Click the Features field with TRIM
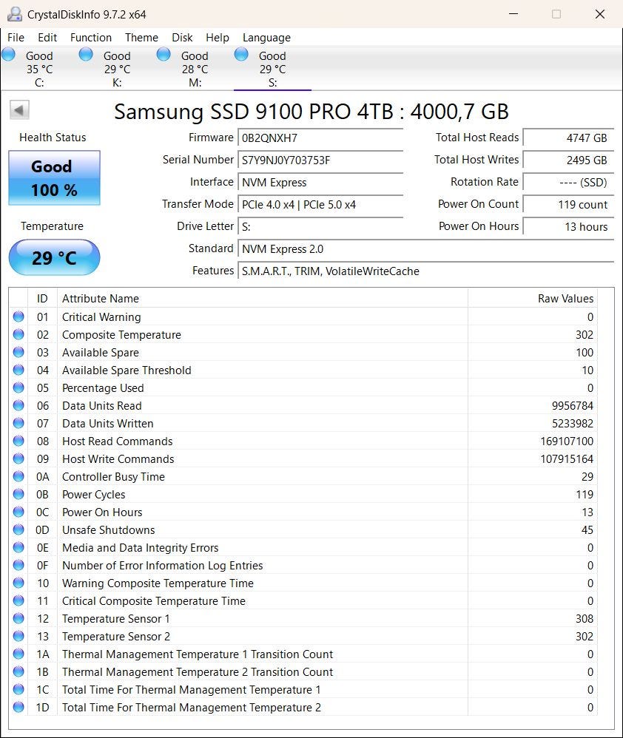This screenshot has height=738, width=623. (425, 271)
